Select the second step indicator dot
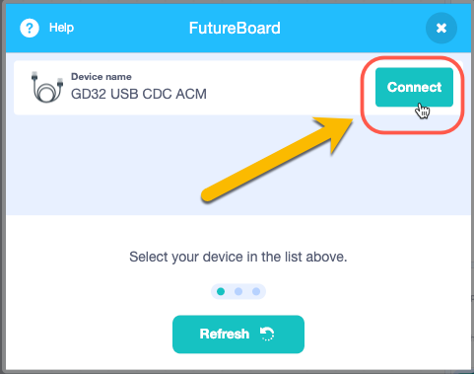474x374 pixels. 238,291
